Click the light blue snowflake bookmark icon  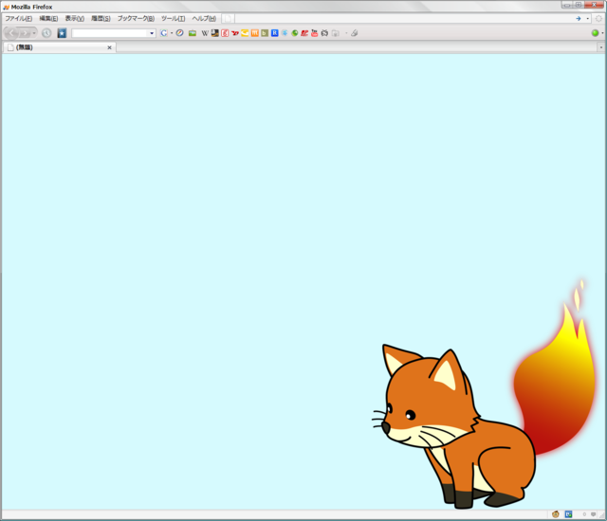coord(285,33)
